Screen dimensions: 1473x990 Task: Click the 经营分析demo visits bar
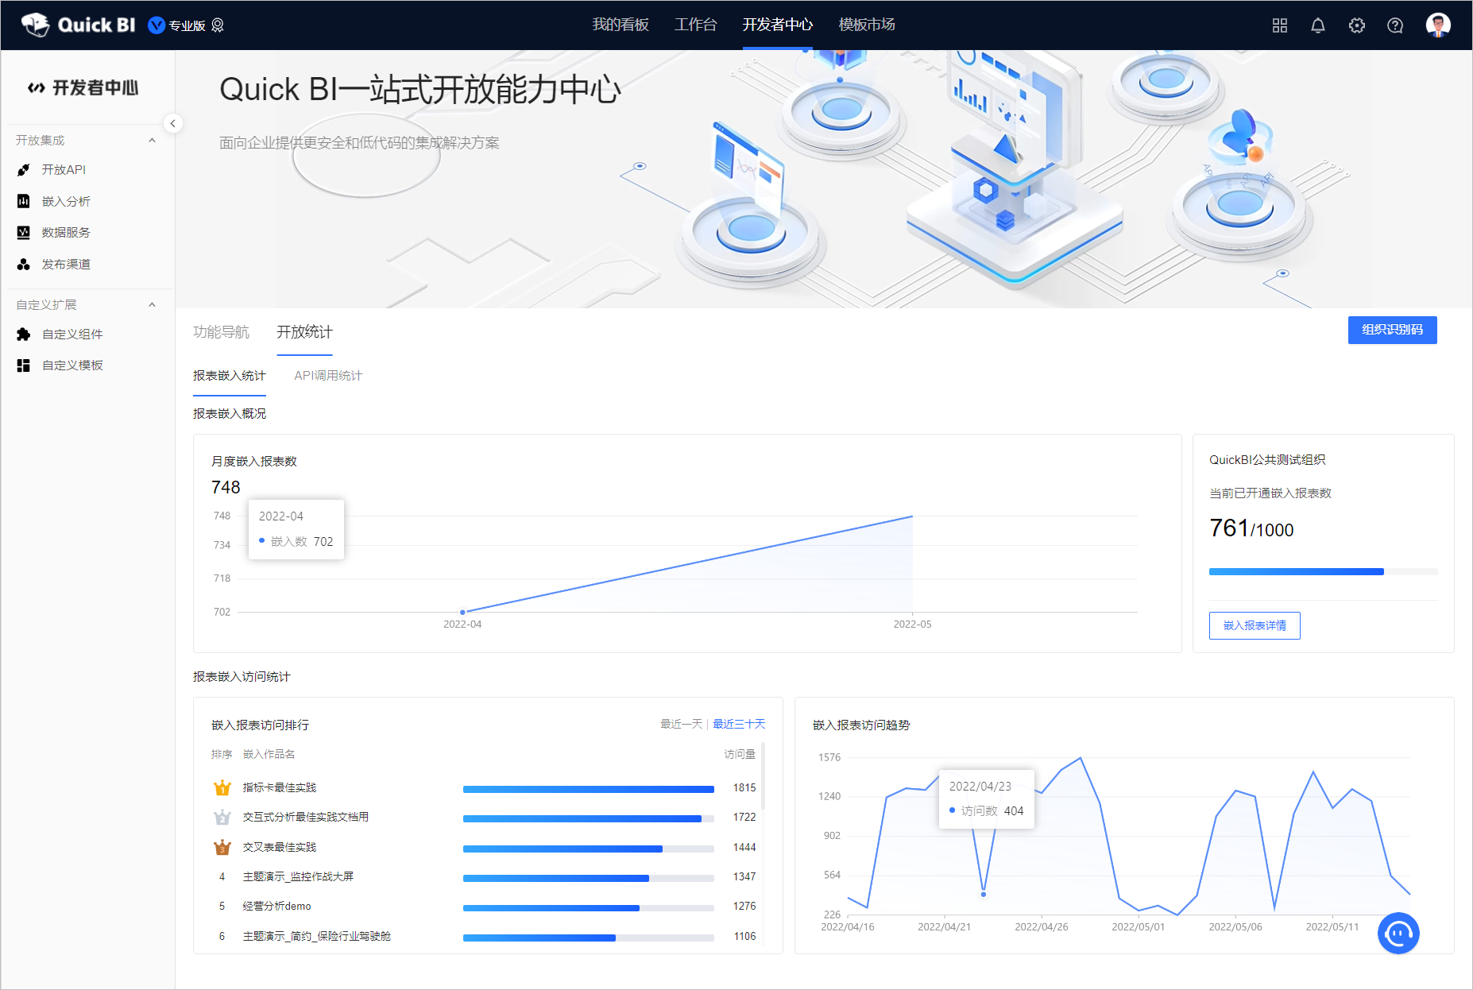pyautogui.click(x=588, y=907)
